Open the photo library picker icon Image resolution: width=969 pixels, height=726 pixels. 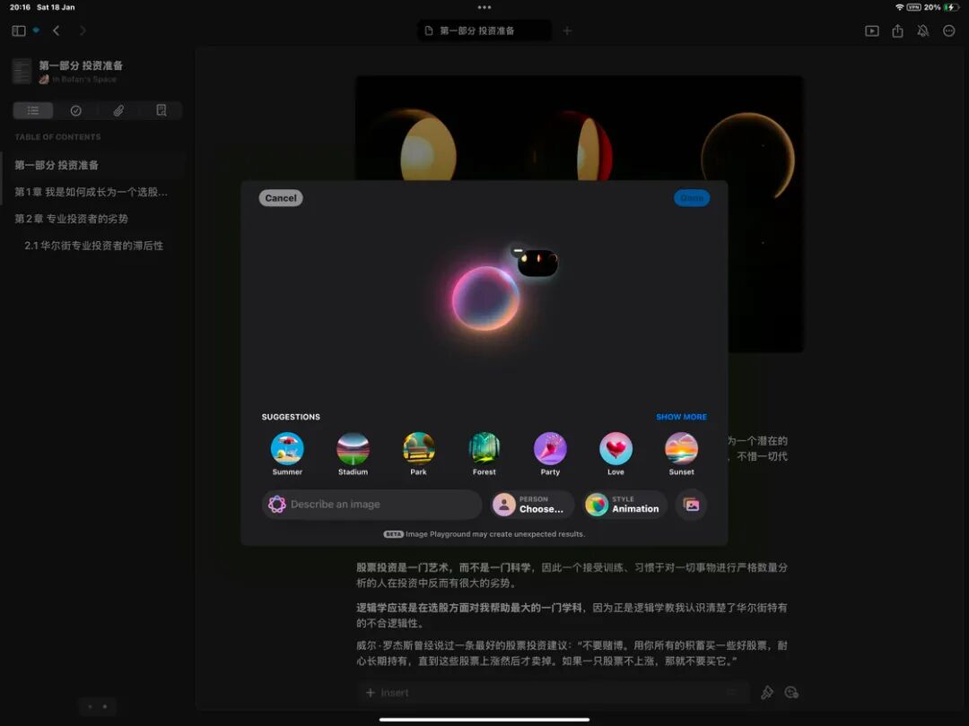click(692, 505)
